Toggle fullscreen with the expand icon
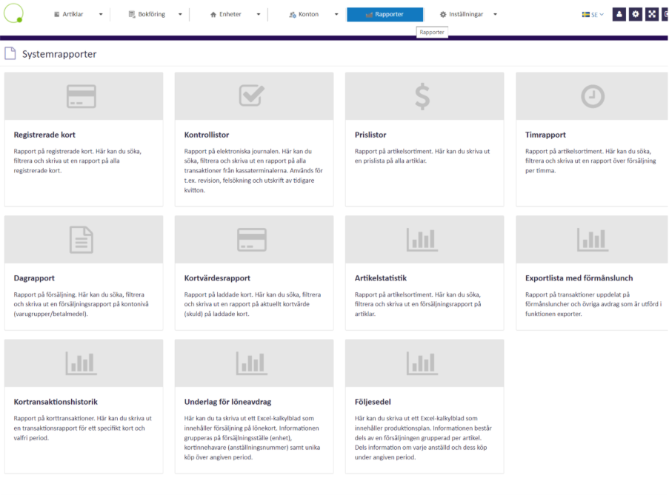The width and height of the screenshot is (669, 495). pyautogui.click(x=652, y=14)
